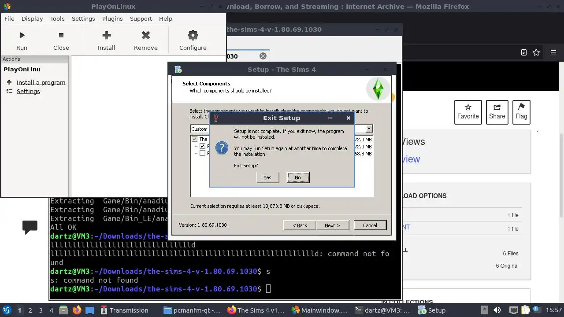Click the file manager quick-launch icon

[x=63, y=310]
